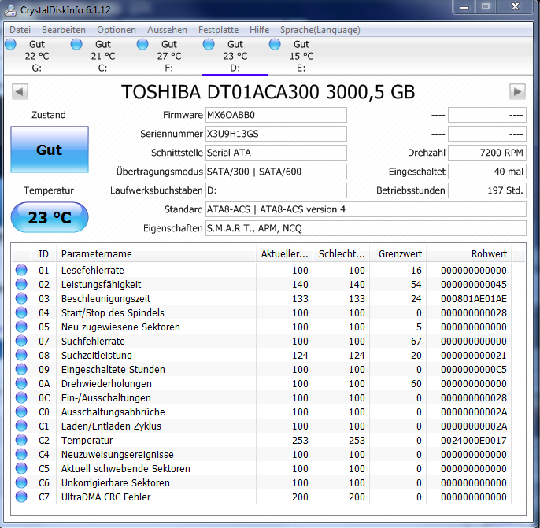The image size is (540, 528).
Task: Click the blue status orb for drive F:
Action: 142,44
